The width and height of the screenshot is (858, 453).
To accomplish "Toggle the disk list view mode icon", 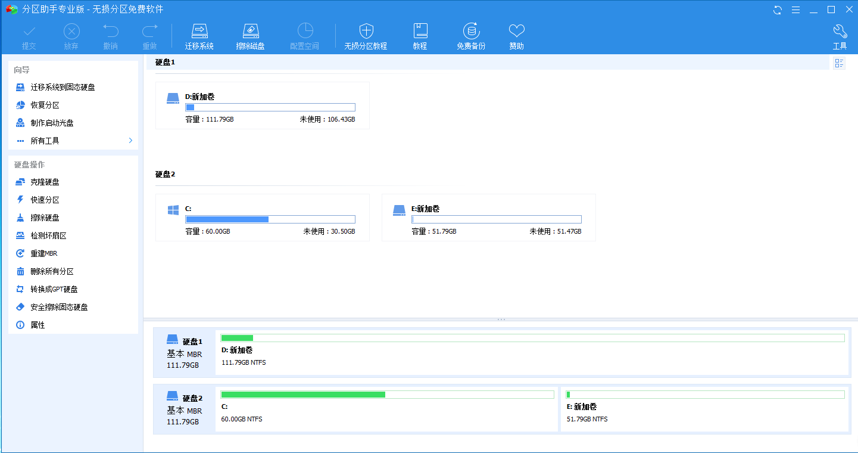I will pos(839,63).
